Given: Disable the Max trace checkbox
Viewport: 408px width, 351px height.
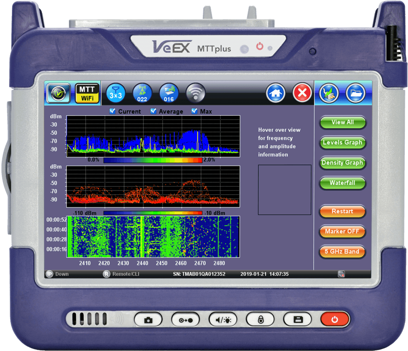Looking at the screenshot, I should (x=195, y=111).
